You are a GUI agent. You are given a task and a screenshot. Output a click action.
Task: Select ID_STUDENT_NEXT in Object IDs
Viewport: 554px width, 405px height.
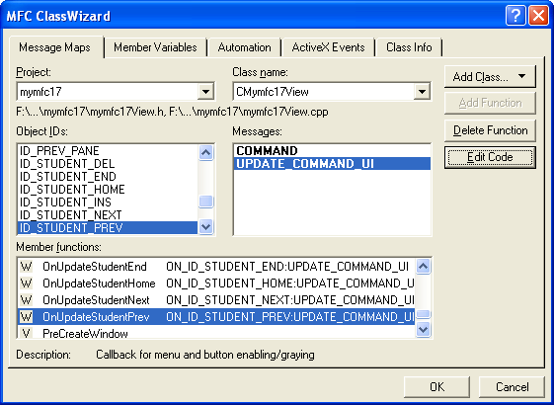(x=108, y=215)
